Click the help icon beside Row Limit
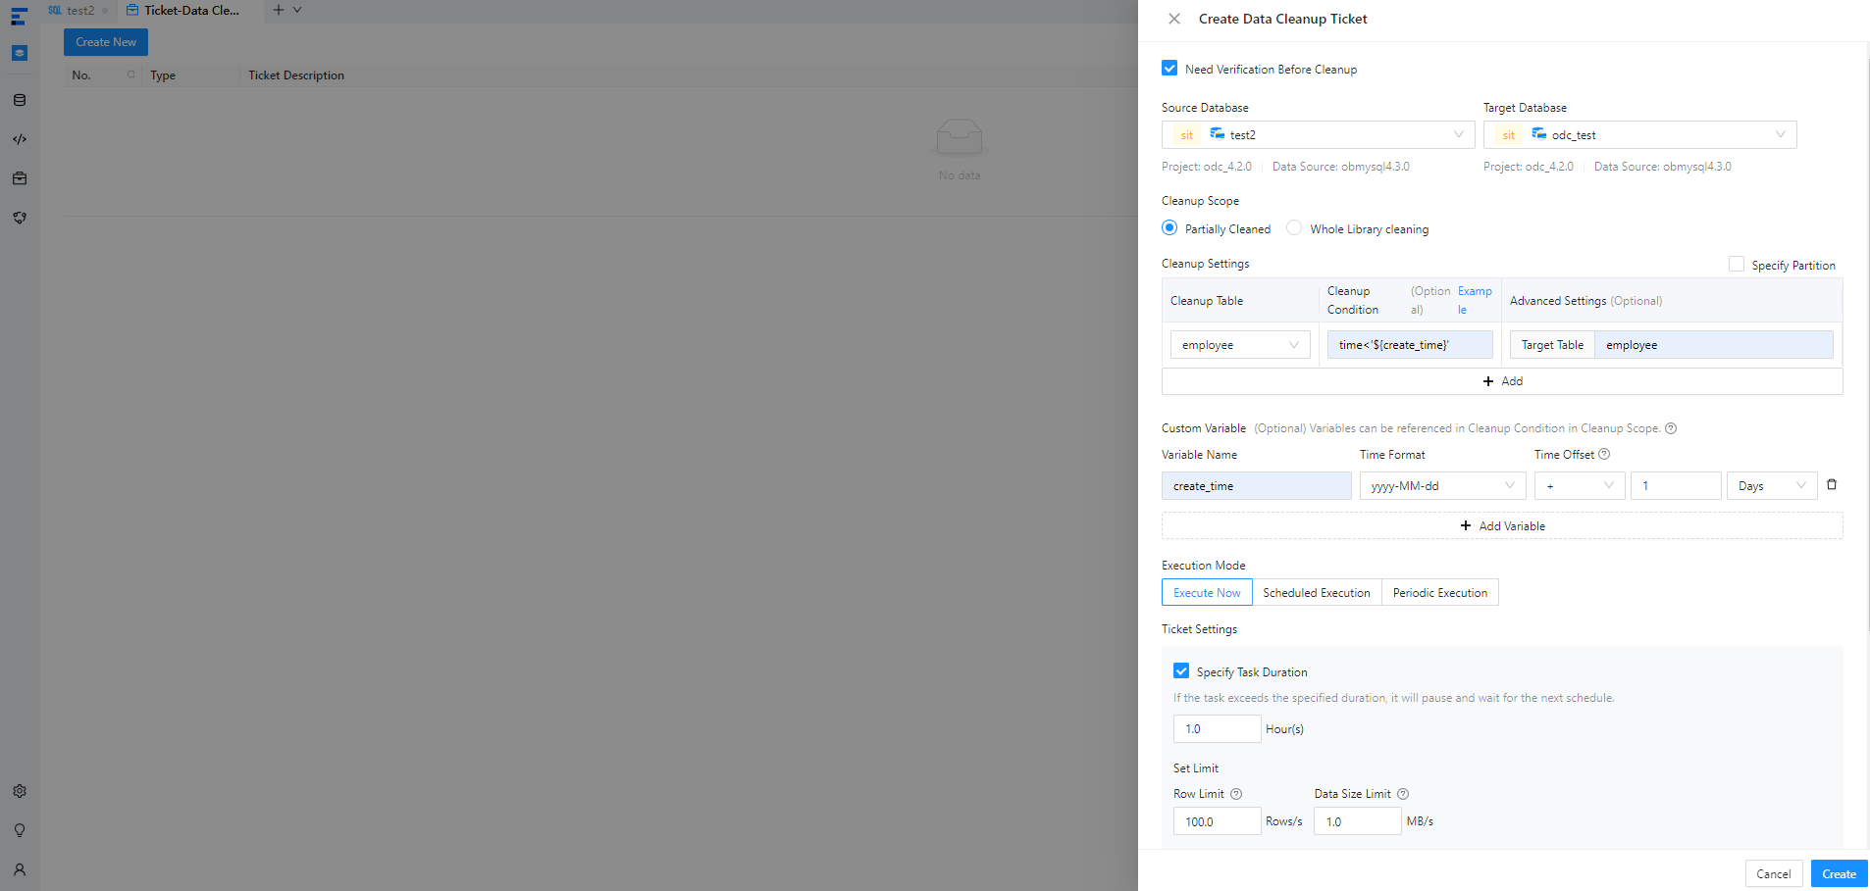 [1236, 794]
